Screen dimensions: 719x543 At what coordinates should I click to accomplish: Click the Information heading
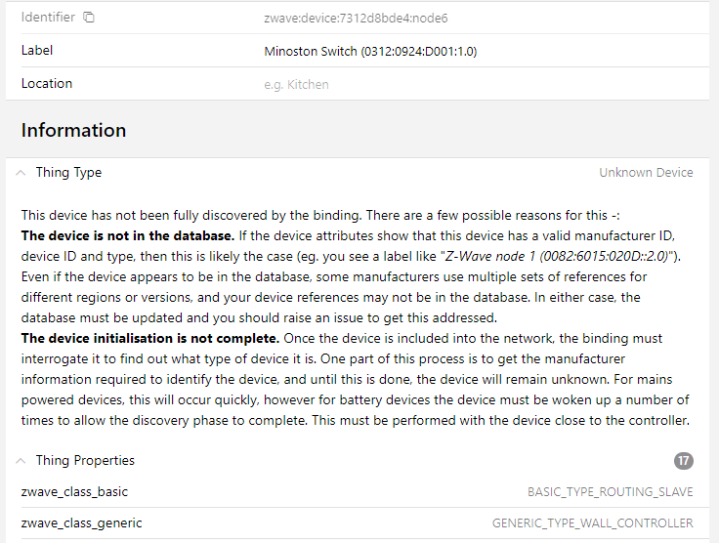73,131
